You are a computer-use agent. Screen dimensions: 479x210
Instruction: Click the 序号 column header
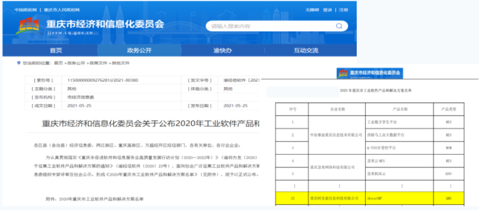click(292, 109)
